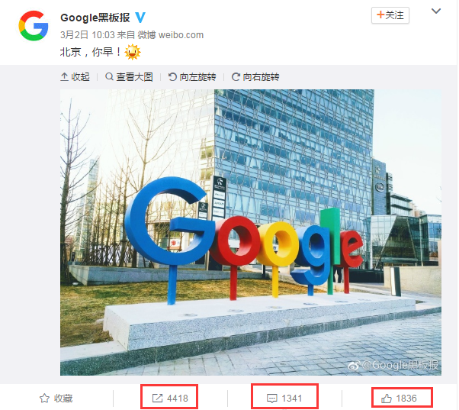Viewport: 459px width, 410px height.
Task: Click the Google sign photo
Action: (x=251, y=232)
